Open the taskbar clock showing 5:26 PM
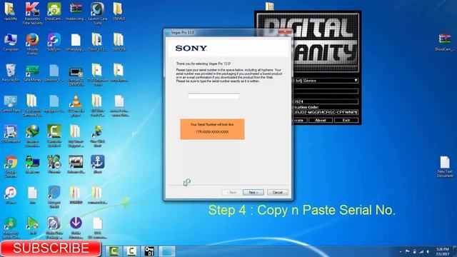 pyautogui.click(x=443, y=251)
